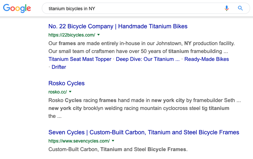The image size is (253, 159).
Task: Expand the dropdown arrow beside sevencycles.com
Action: (113, 141)
